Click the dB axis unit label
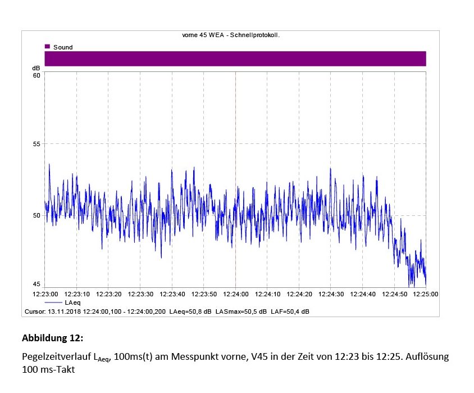This screenshot has width=474, height=393. click(x=36, y=68)
